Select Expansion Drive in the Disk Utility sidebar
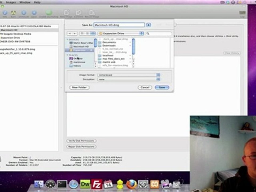Image resolution: width=256 pixels, height=192 pixels. pyautogui.click(x=29, y=38)
